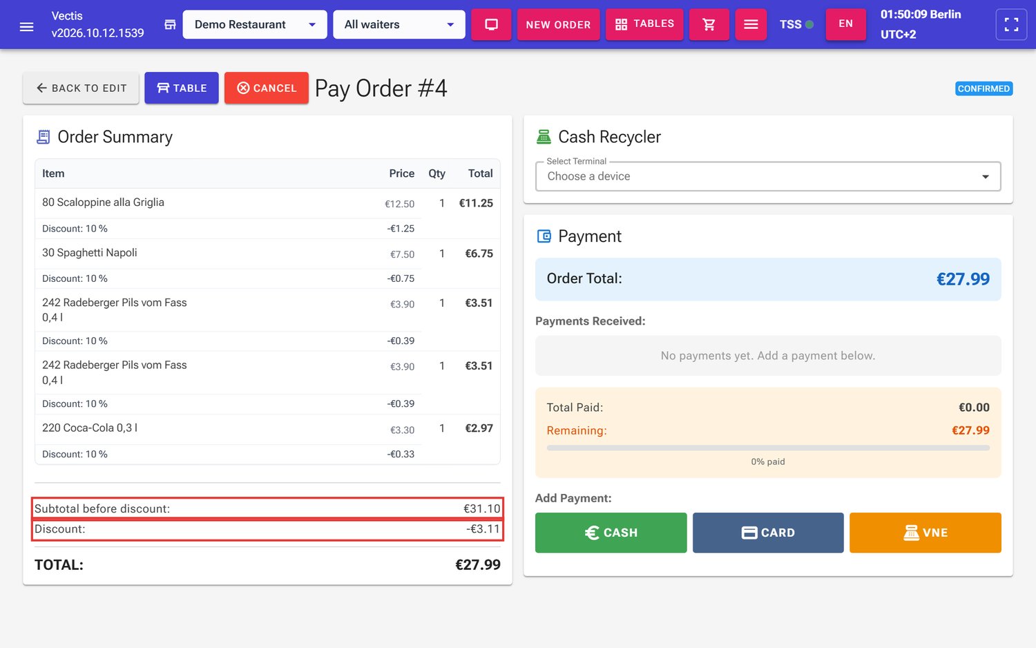This screenshot has width=1036, height=648.
Task: Click the Remaining €27.99 value
Action: pyautogui.click(x=970, y=430)
